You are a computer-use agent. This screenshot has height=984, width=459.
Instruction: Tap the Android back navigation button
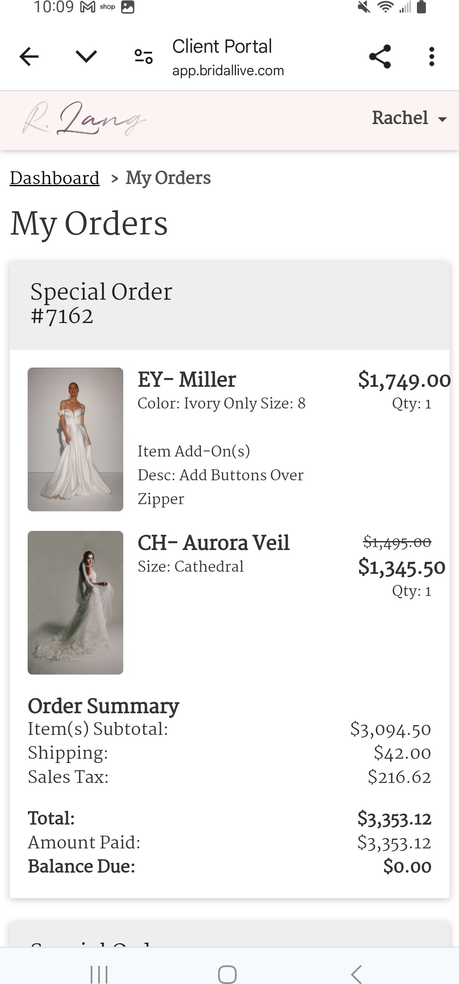[x=357, y=974]
